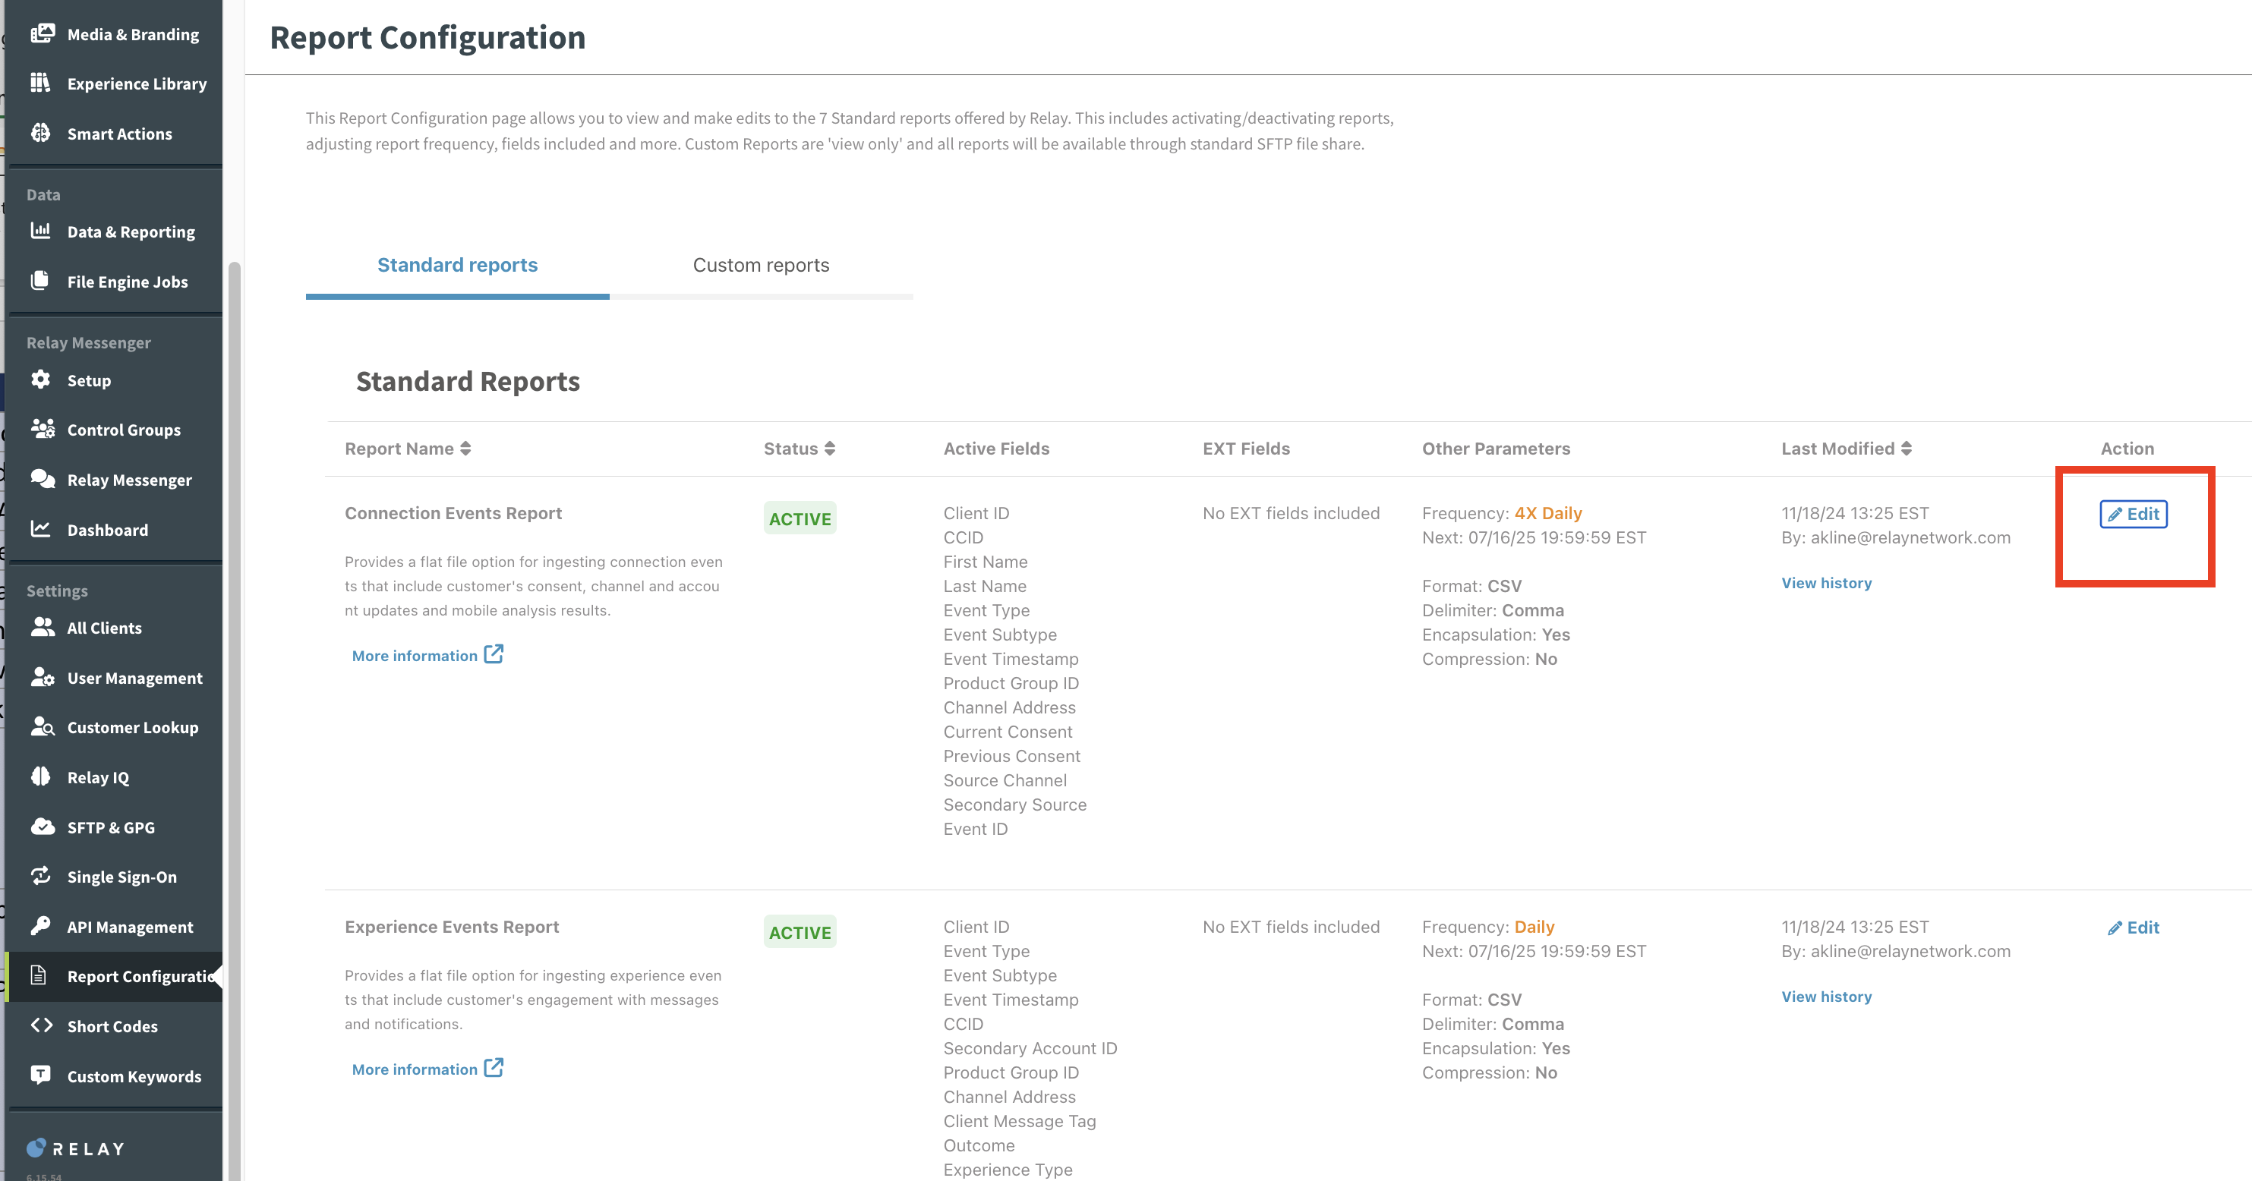View history for Experience Events Report
2252x1181 pixels.
(1826, 997)
